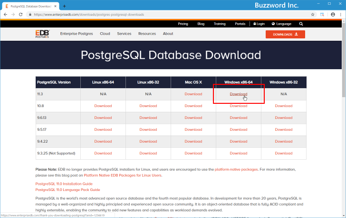Image resolution: width=346 pixels, height=218 pixels.
Task: Download version 10.8 for Linux x86-32
Action: click(x=148, y=106)
